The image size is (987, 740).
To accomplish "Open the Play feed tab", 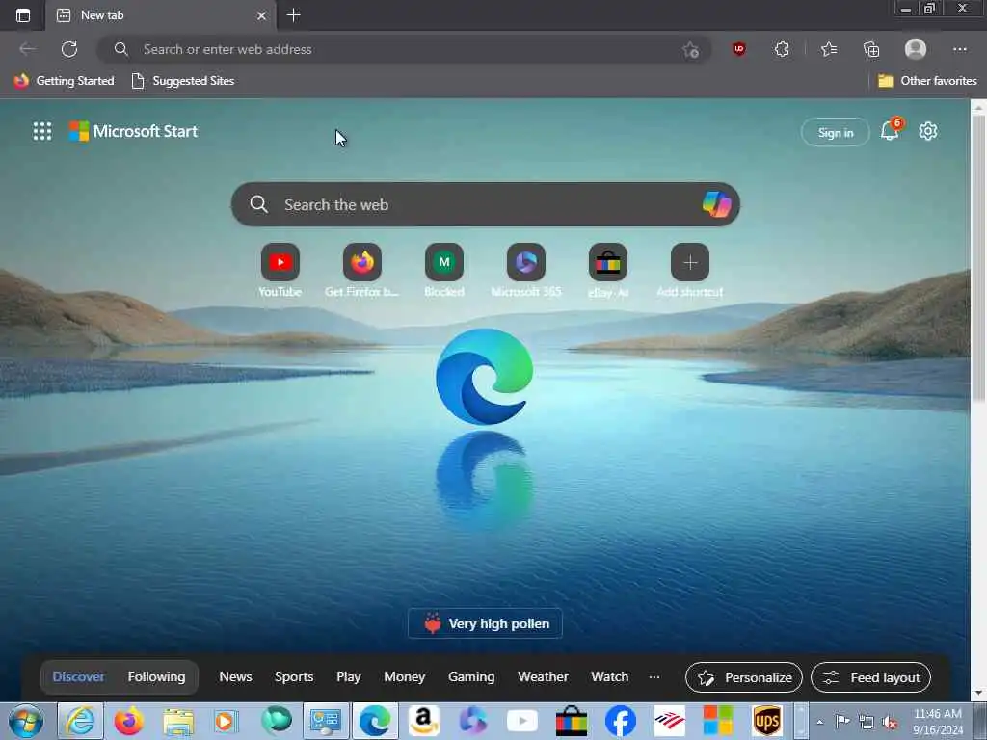I will (349, 676).
